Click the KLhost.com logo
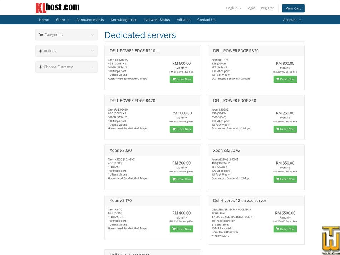Viewport: 340px width, 255px height. 58,8
